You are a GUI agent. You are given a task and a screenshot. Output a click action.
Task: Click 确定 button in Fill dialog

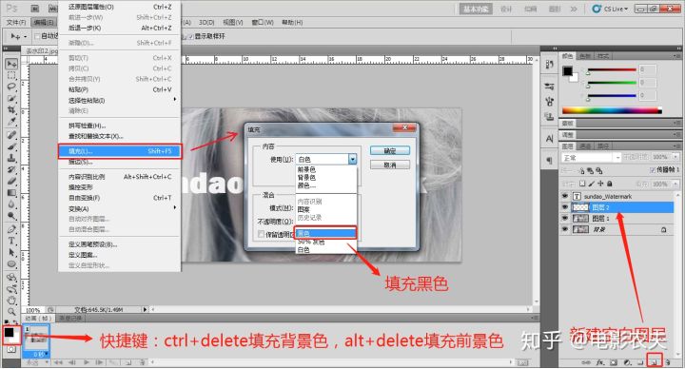click(x=390, y=150)
